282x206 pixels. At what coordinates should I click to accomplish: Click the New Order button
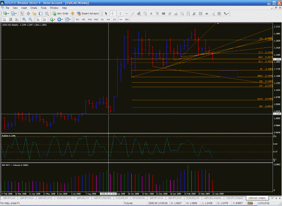[x=60, y=14]
